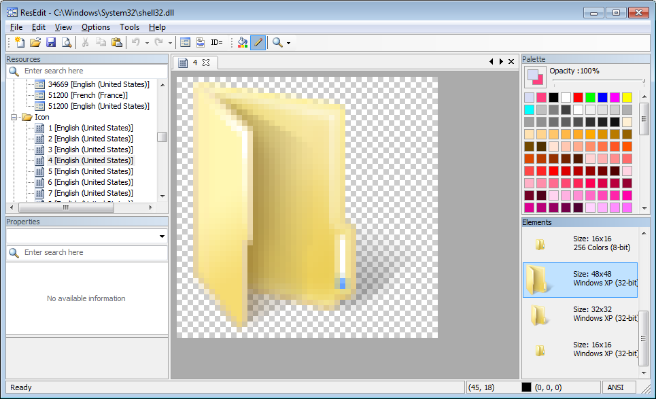Pick the yellow swatch in palette
656x399 pixels.
point(627,98)
